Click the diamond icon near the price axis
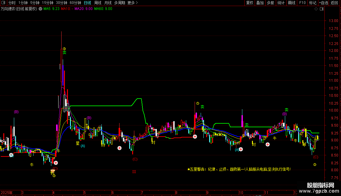 (x=316, y=9)
